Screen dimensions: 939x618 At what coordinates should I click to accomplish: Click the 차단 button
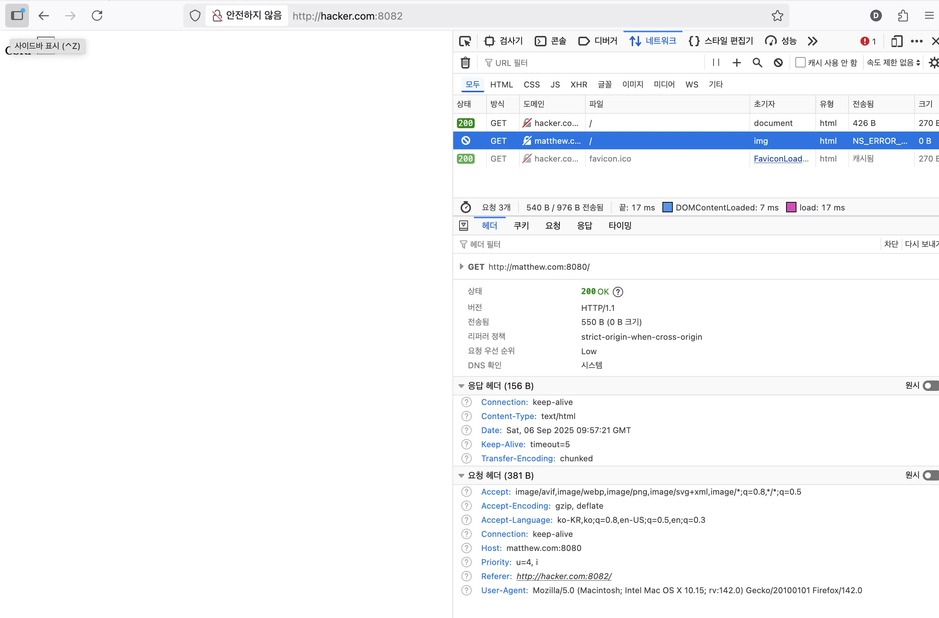[890, 244]
